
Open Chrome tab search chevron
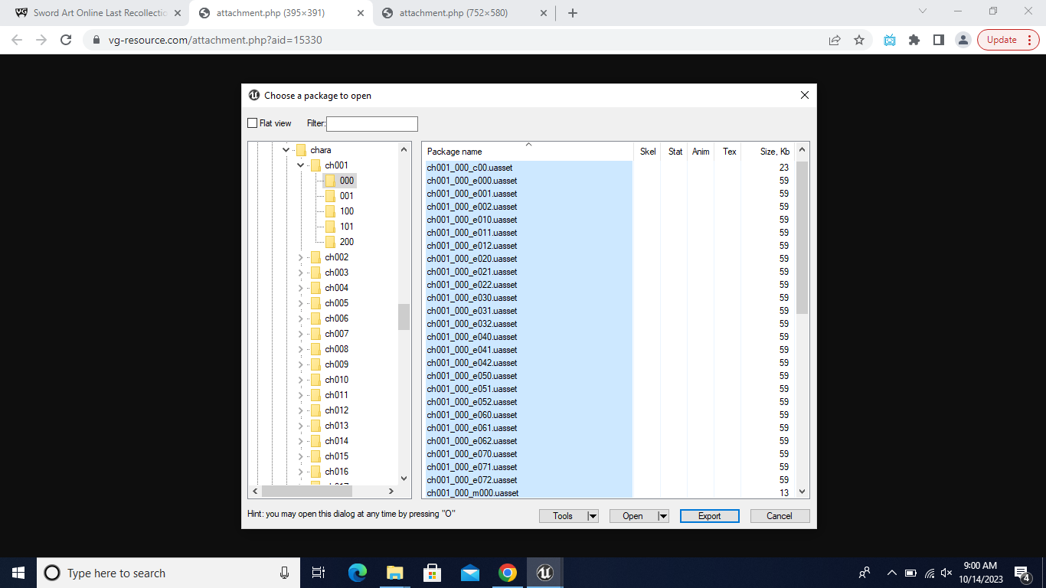tap(923, 11)
